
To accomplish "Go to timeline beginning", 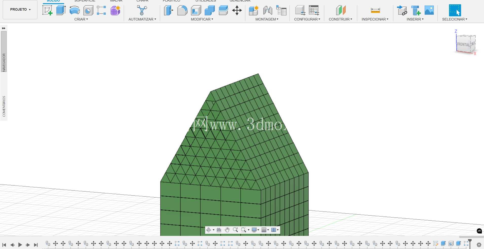I will coord(4,245).
